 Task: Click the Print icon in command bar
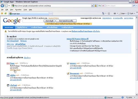pyautogui.click(x=115, y=13)
